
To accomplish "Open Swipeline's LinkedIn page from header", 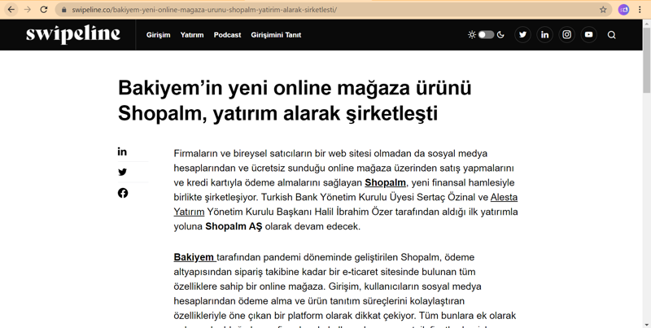I will [544, 35].
